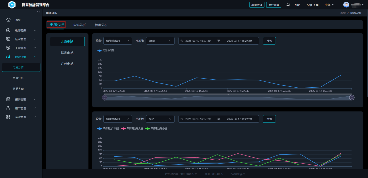
Task: Click 单站大屏 button
Action: pos(257,5)
